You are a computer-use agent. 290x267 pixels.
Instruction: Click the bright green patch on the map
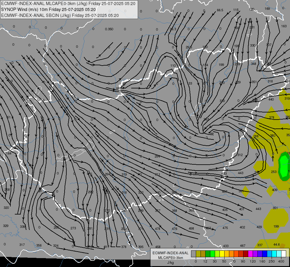[283, 166]
